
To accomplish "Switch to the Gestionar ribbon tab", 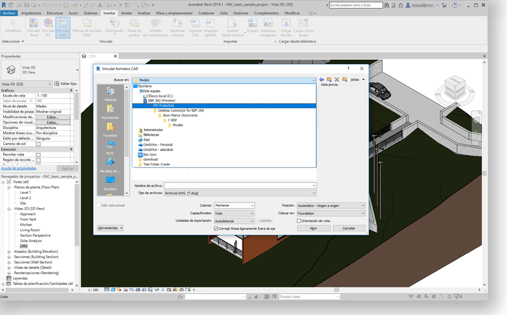I will coord(241,13).
